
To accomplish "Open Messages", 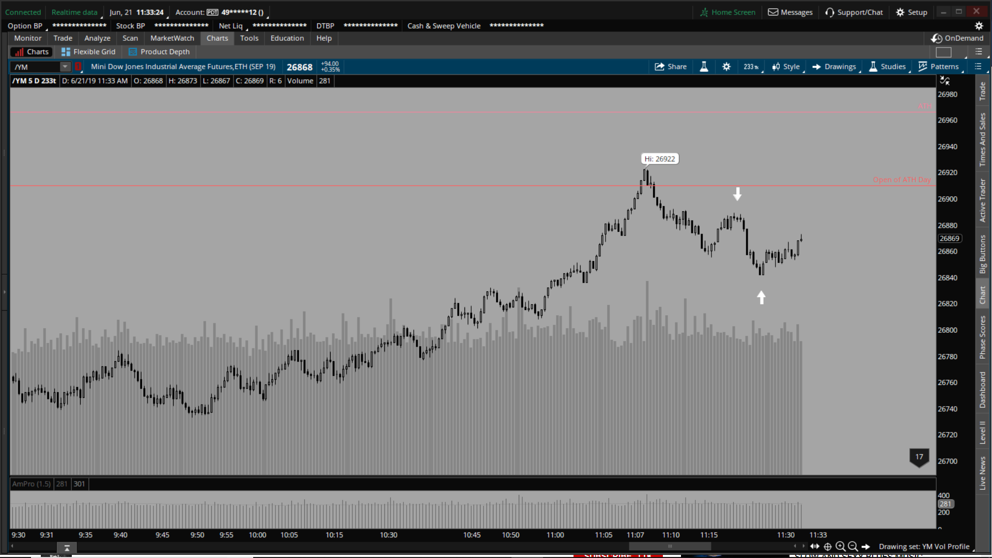I will pyautogui.click(x=790, y=12).
